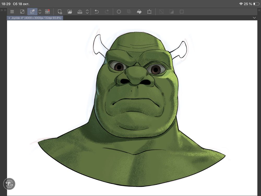Select the Joyride-4 canvas tab
The height and width of the screenshot is (196, 261).
(35, 18)
